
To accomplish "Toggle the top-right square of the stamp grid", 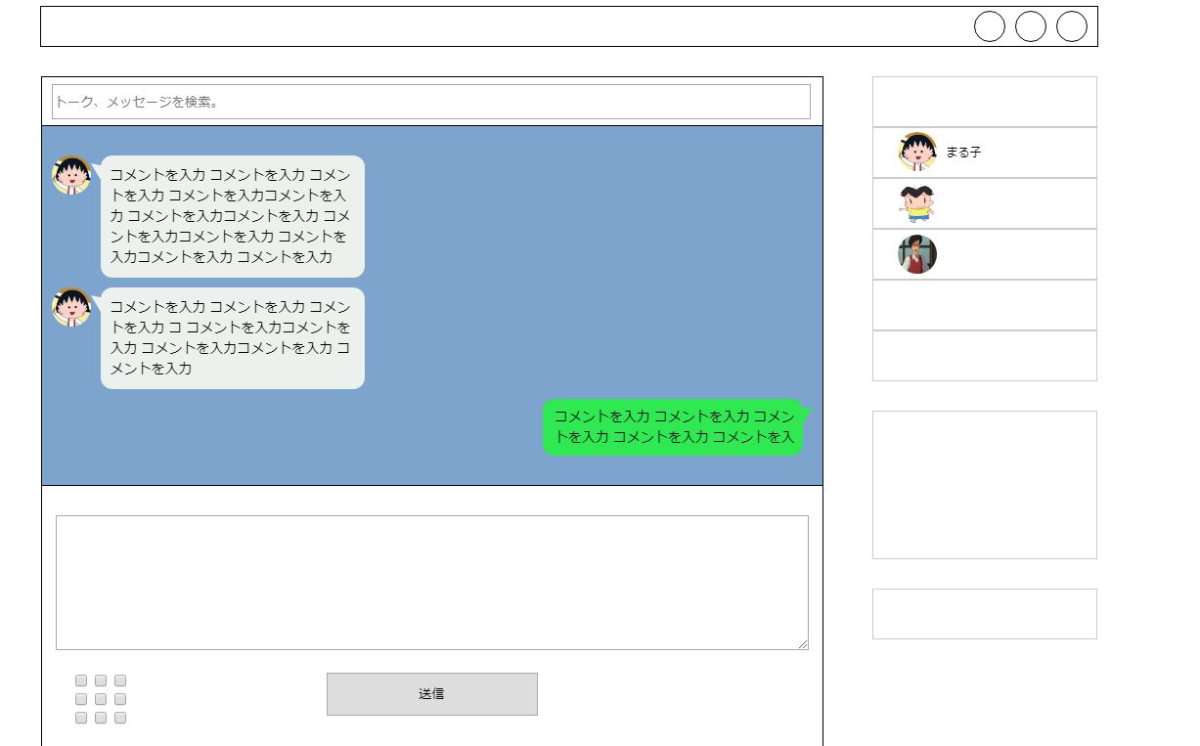I will point(118,680).
